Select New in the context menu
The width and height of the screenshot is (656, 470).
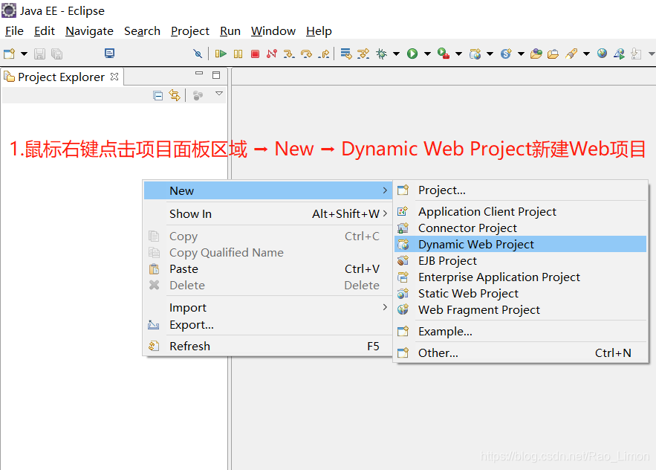tap(268, 190)
